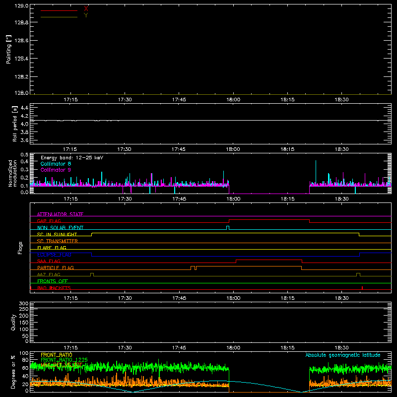
Task: Click the 'Roll period [s]' axis title
Action: pos(15,124)
